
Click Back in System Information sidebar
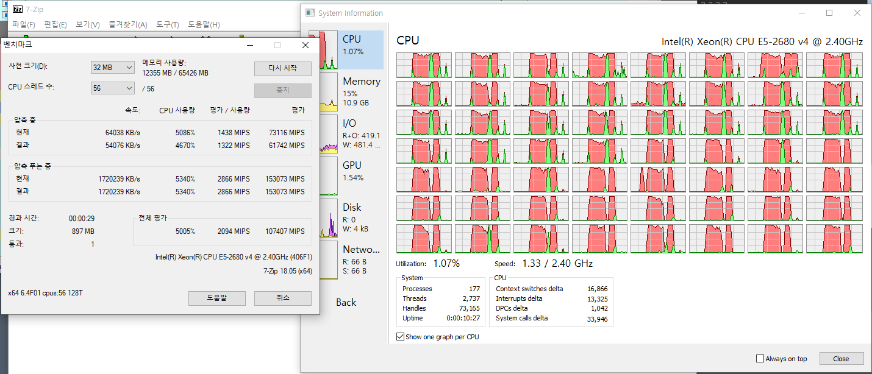346,302
